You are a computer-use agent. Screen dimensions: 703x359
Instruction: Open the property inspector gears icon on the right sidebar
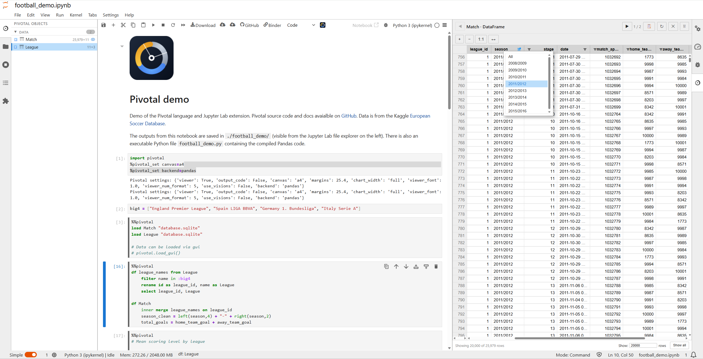[698, 28]
